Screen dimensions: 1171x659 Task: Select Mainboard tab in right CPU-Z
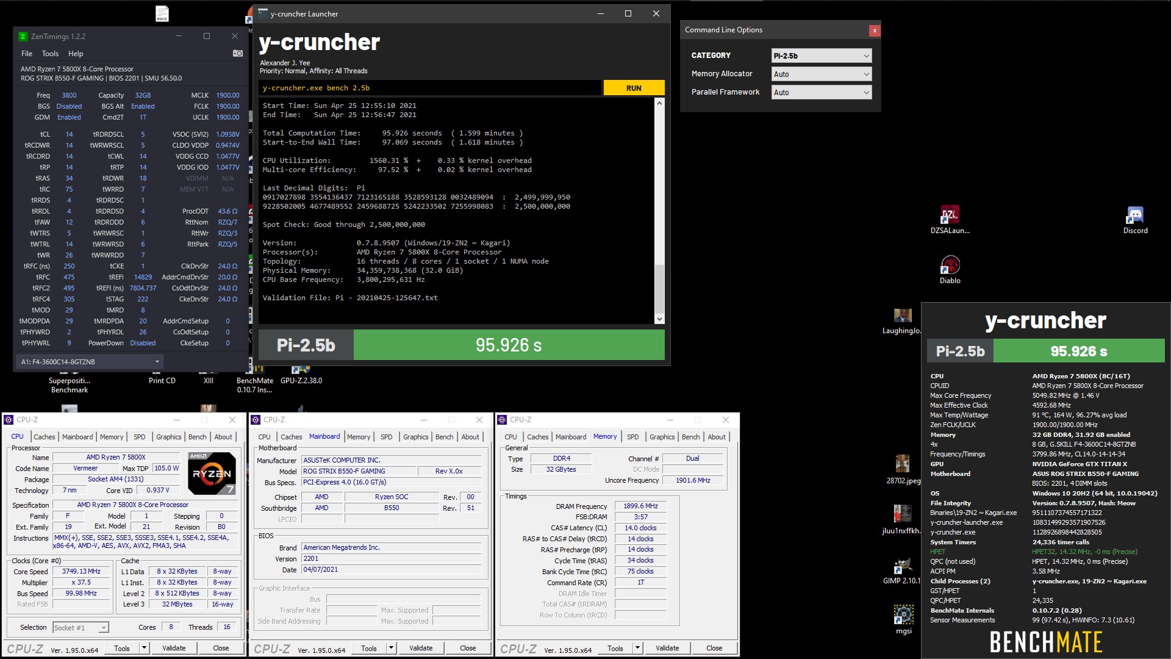571,437
